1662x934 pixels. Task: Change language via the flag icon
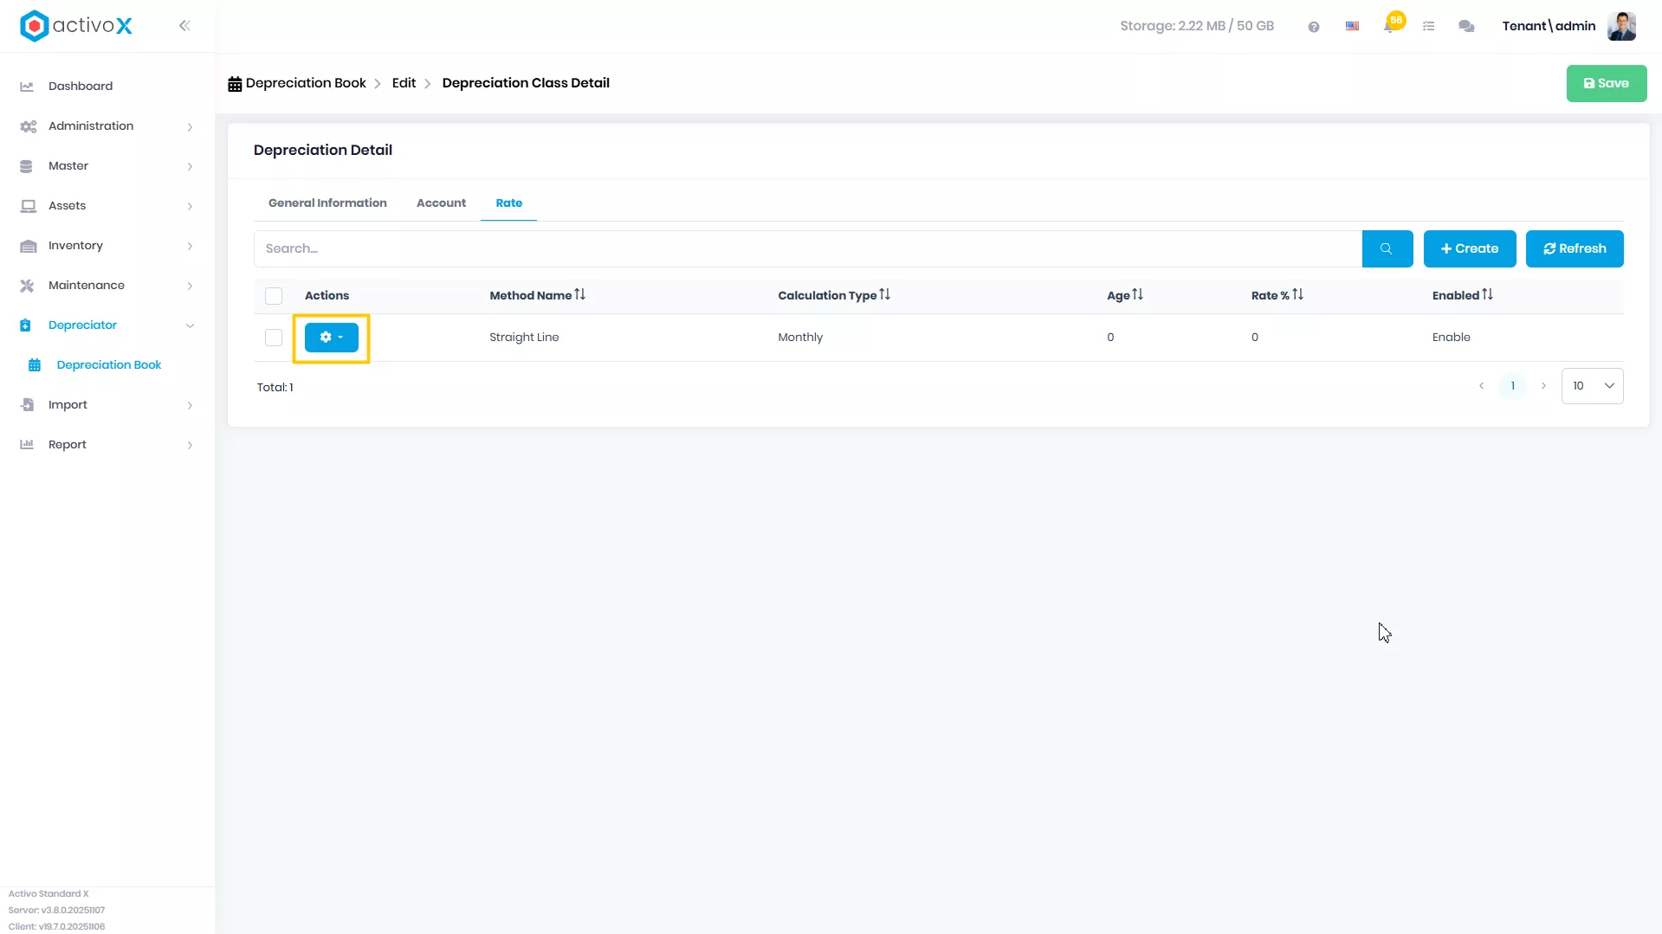coord(1352,27)
